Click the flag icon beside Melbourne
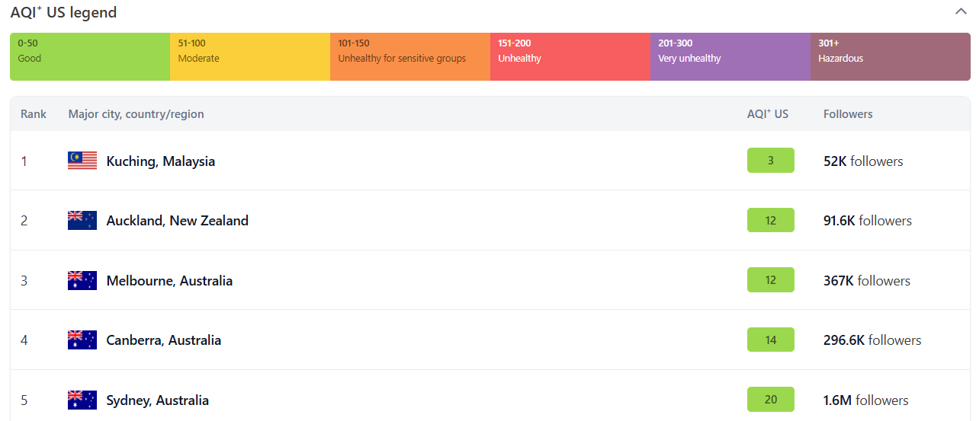The image size is (976, 421). coord(82,280)
